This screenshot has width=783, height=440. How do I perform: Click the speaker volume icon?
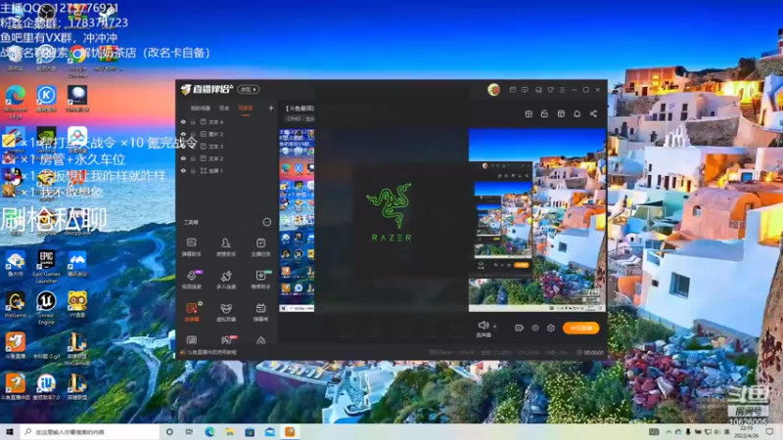tap(483, 326)
